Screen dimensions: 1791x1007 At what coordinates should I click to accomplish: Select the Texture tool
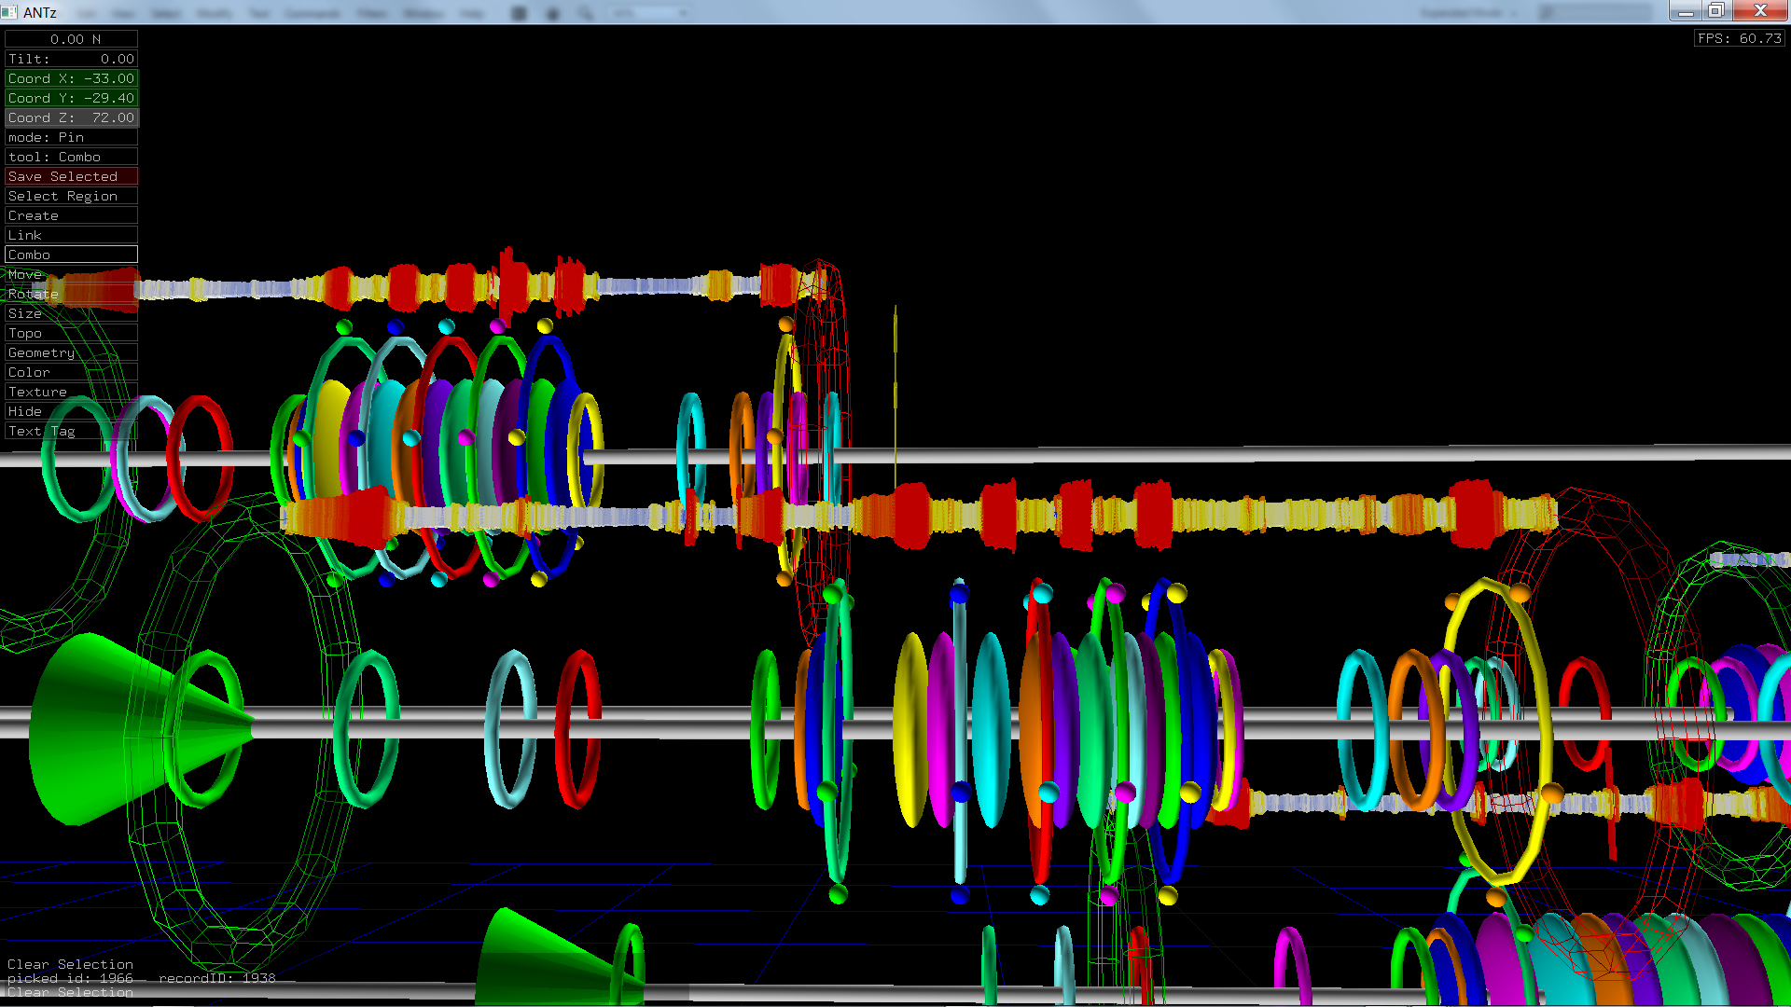click(x=71, y=392)
